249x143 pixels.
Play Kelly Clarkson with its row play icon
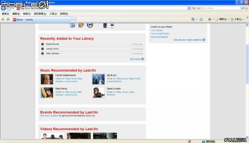coord(42,53)
